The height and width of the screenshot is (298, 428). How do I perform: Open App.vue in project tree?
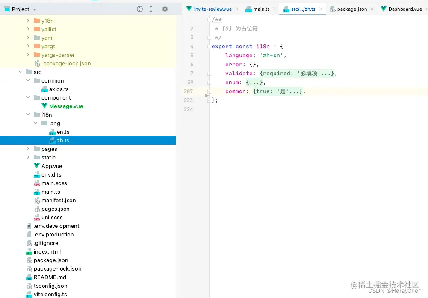point(52,166)
